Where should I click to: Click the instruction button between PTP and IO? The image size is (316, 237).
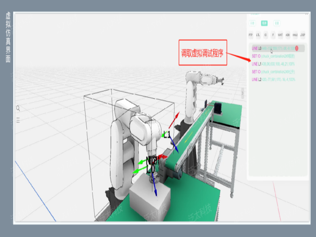pyautogui.click(x=258, y=34)
